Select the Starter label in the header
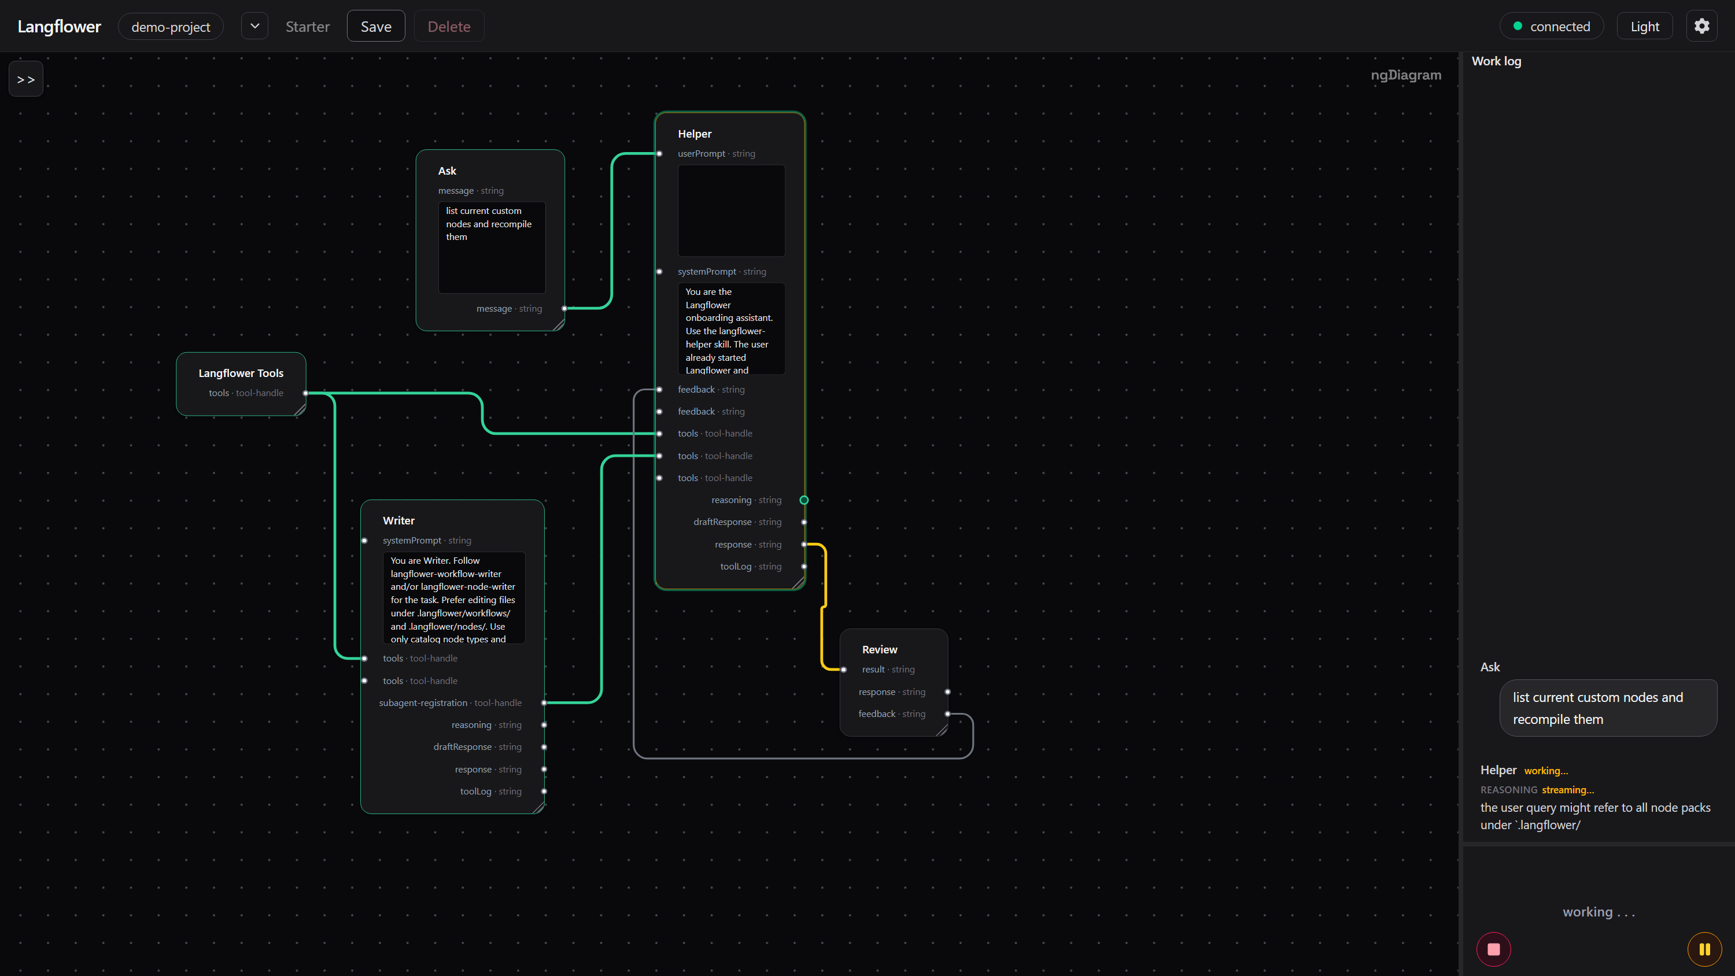Screen dimensions: 1735x976 [307, 26]
